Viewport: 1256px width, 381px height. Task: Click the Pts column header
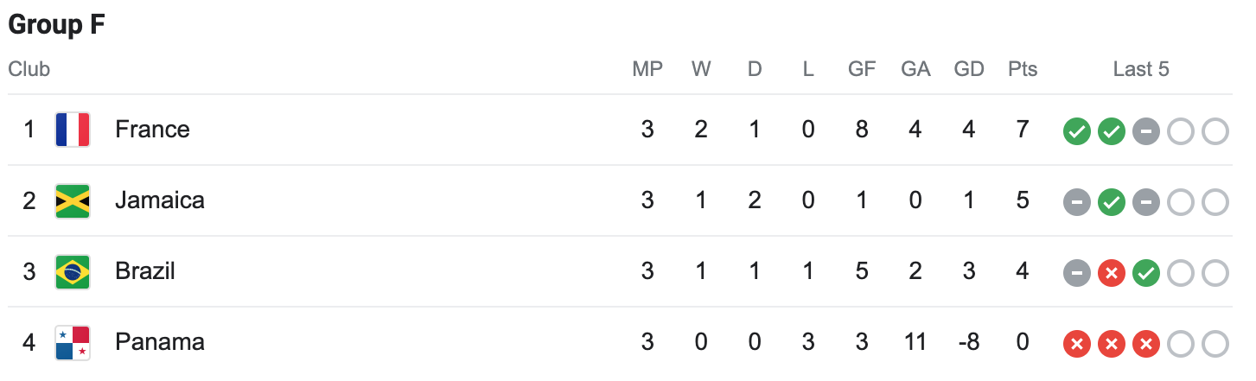point(1023,69)
